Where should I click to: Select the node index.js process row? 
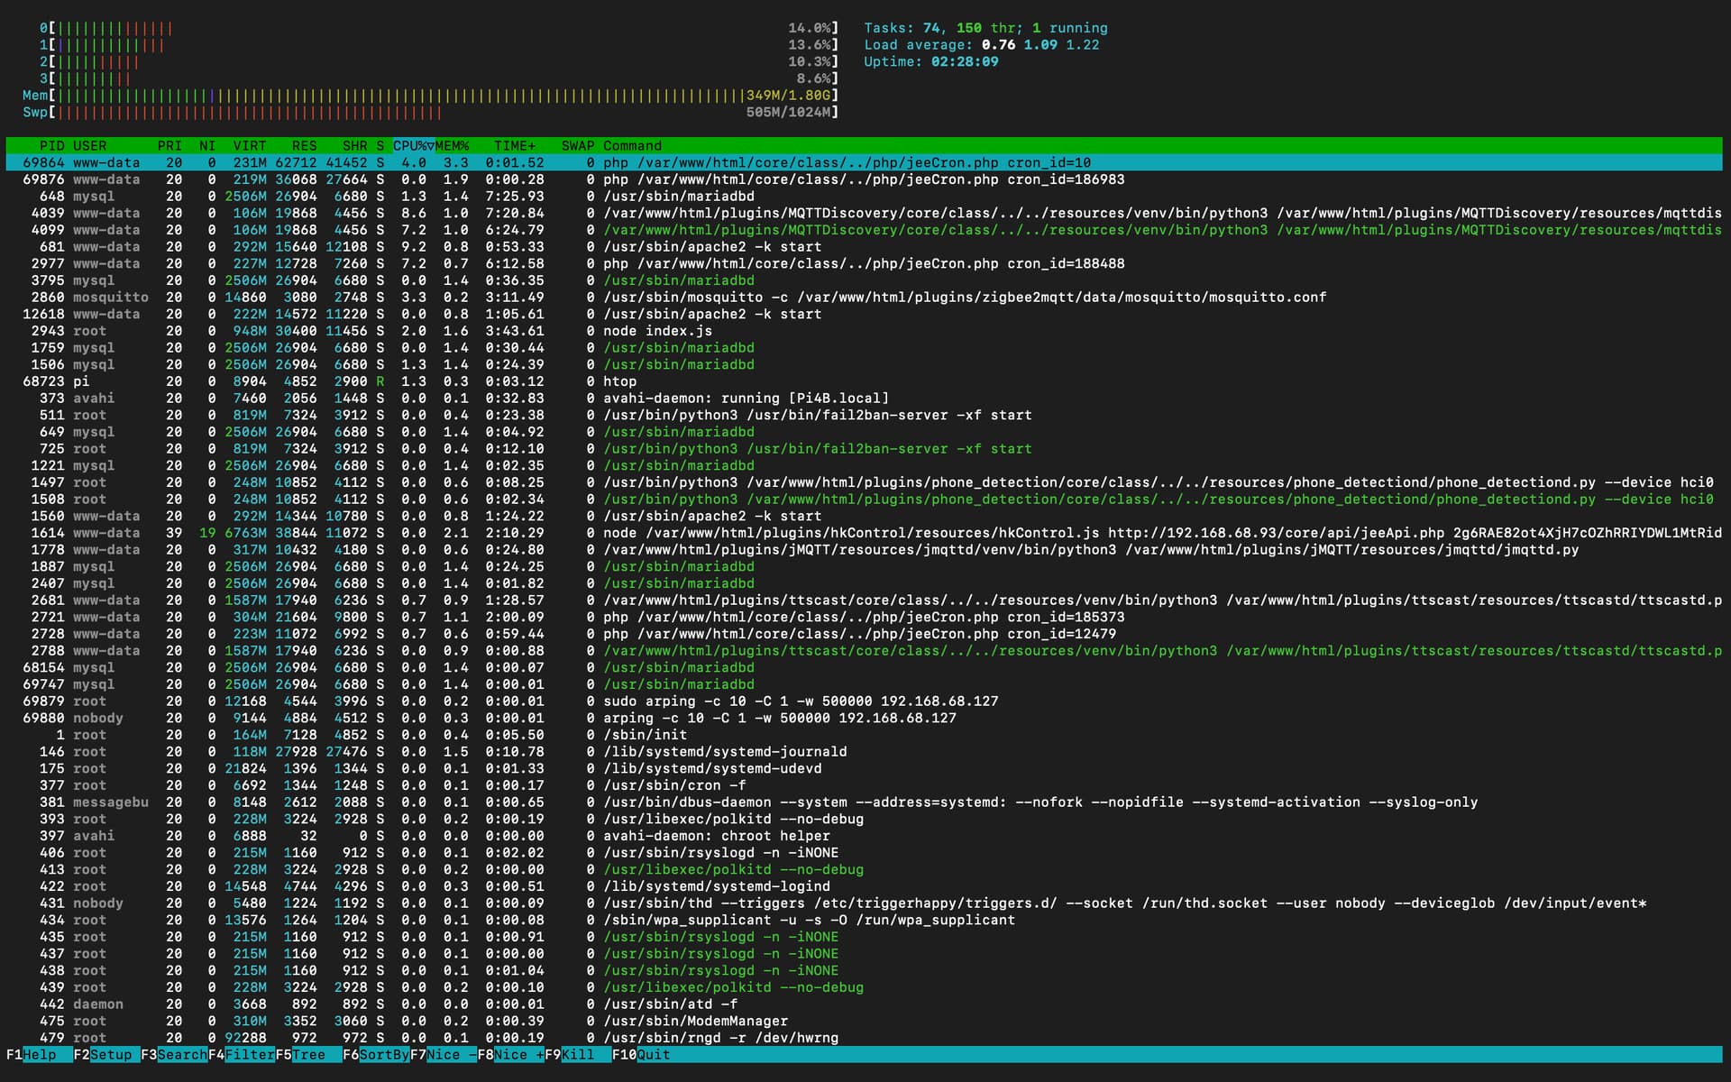tap(657, 331)
